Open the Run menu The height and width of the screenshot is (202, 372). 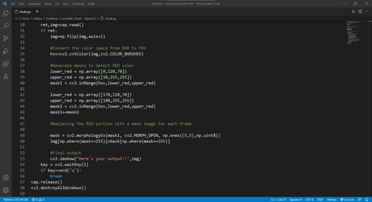[66, 4]
